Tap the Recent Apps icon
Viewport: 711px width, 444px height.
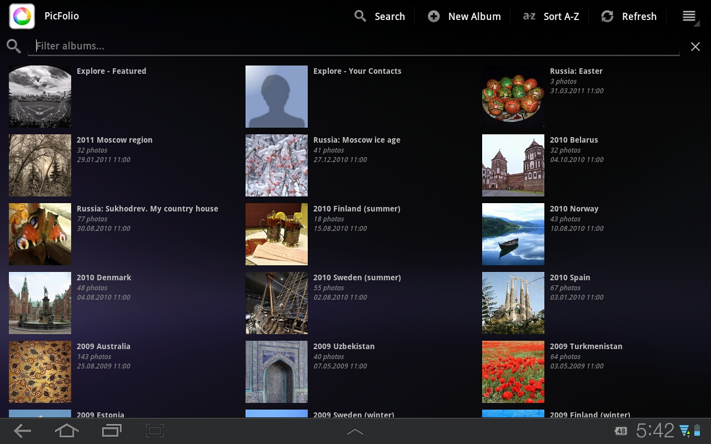[112, 431]
